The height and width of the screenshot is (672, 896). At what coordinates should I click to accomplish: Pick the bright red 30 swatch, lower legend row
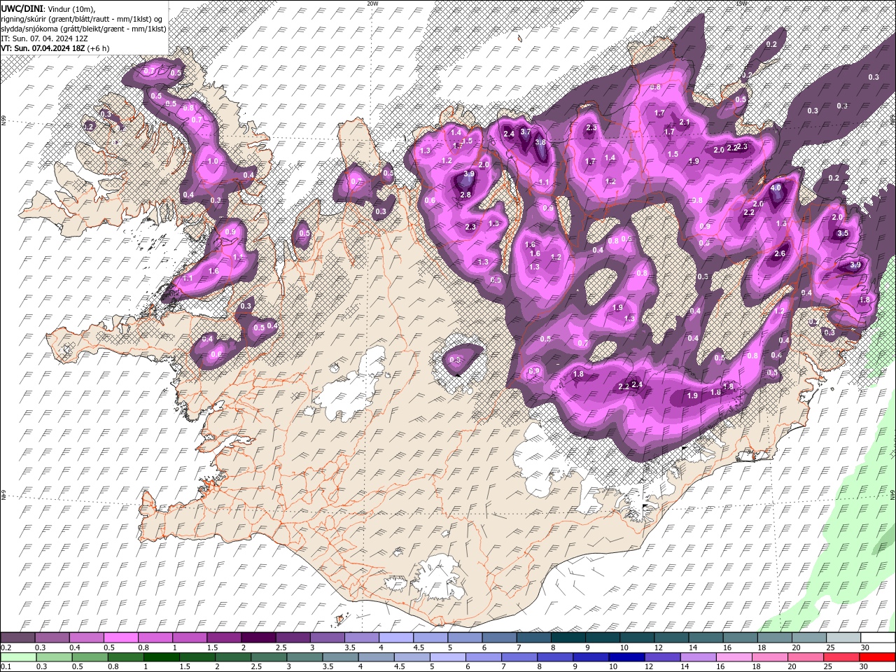click(877, 657)
